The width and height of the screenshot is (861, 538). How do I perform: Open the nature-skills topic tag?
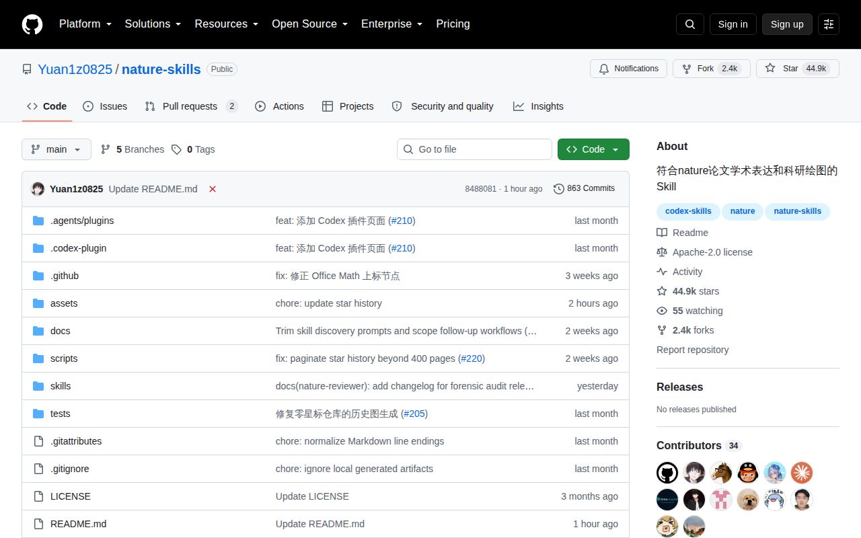point(797,211)
